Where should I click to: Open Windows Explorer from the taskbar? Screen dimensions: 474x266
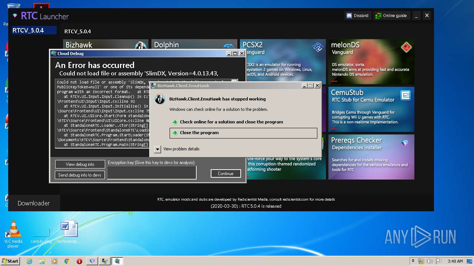click(x=42, y=261)
